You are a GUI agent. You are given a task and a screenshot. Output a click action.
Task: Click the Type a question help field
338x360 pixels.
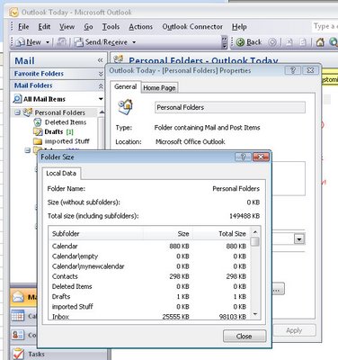(x=325, y=26)
